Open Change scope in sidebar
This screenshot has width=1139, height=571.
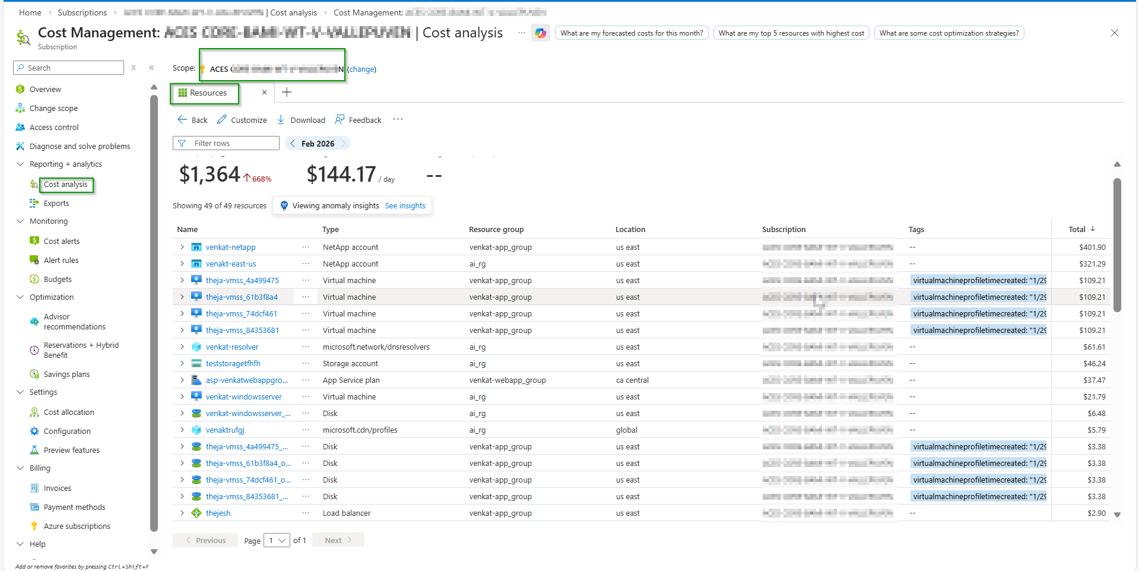[x=53, y=109]
